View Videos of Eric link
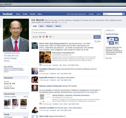 [11, 56]
